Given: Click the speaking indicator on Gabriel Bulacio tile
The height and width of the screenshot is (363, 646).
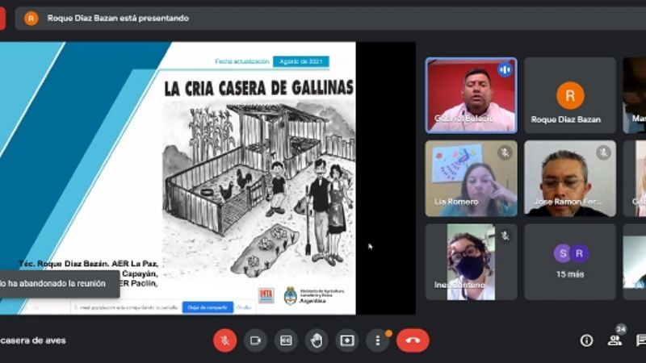Looking at the screenshot, I should click(x=505, y=70).
